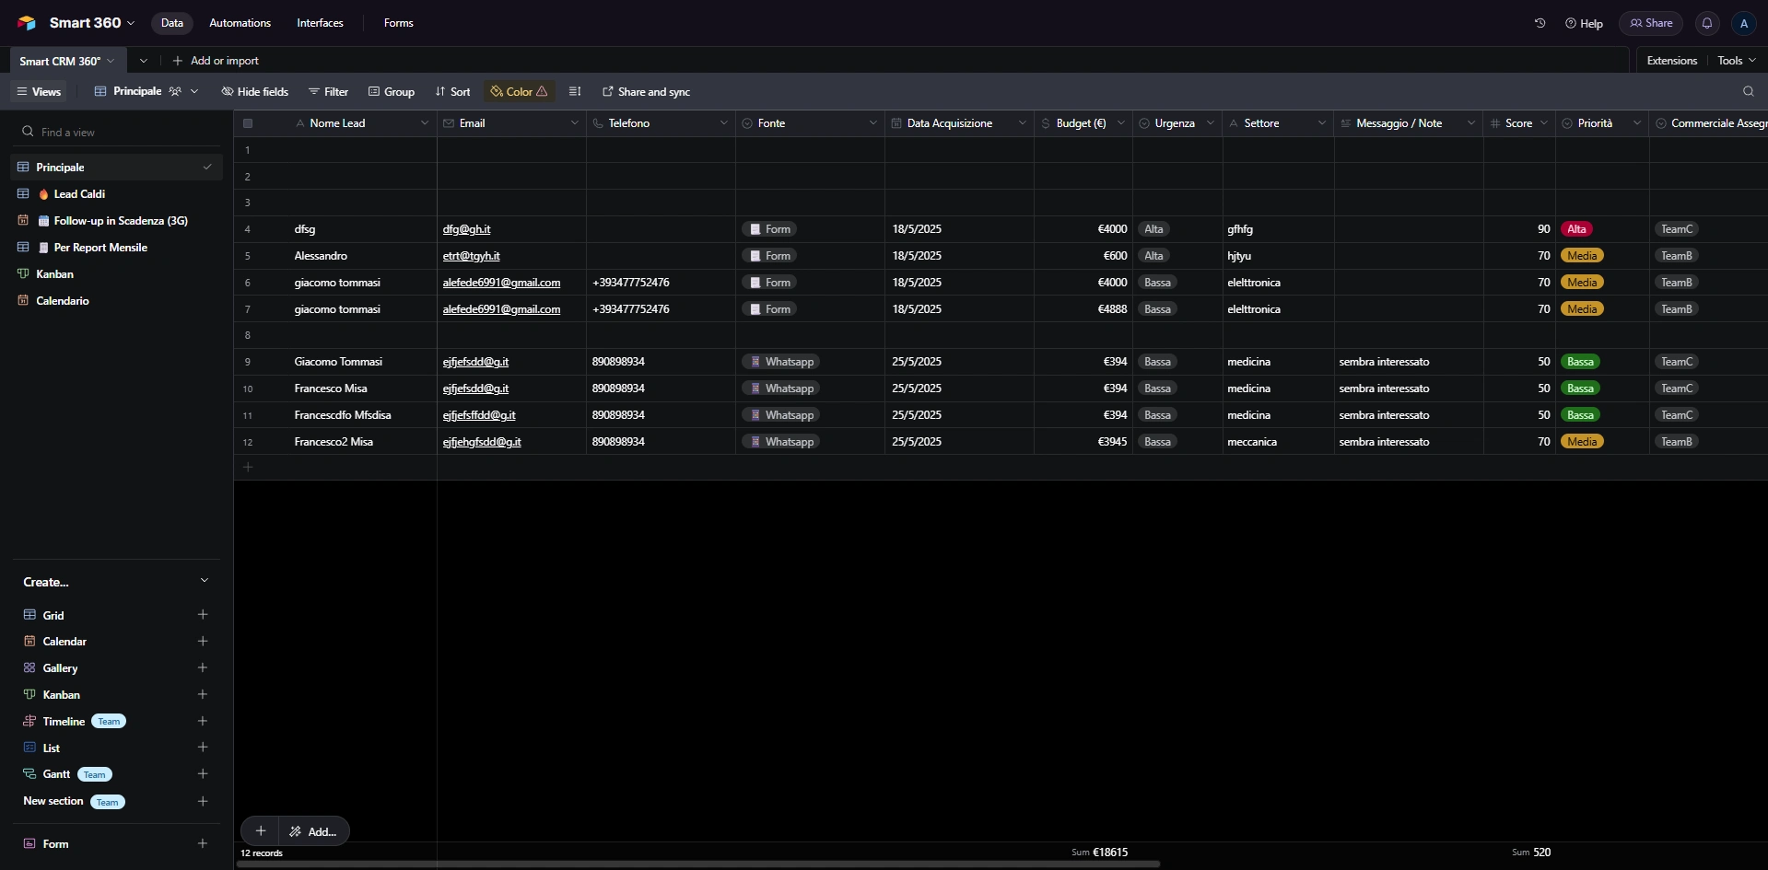This screenshot has width=1768, height=870.
Task: Add a new Form view
Action: [203, 843]
